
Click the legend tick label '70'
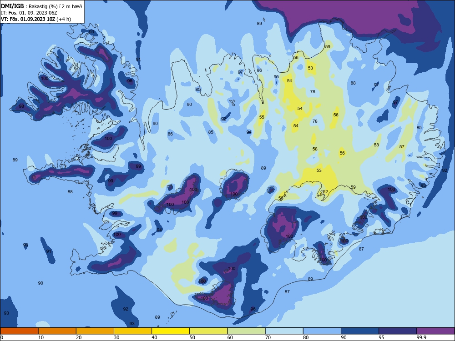click(268, 337)
